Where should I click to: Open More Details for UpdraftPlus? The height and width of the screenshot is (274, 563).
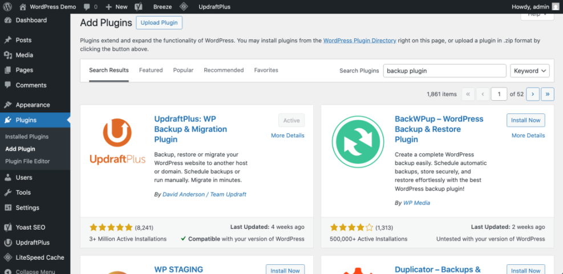(287, 136)
